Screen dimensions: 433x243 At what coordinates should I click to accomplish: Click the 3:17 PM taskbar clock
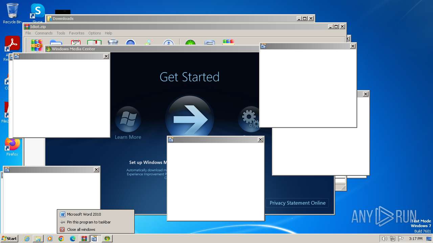(415, 239)
